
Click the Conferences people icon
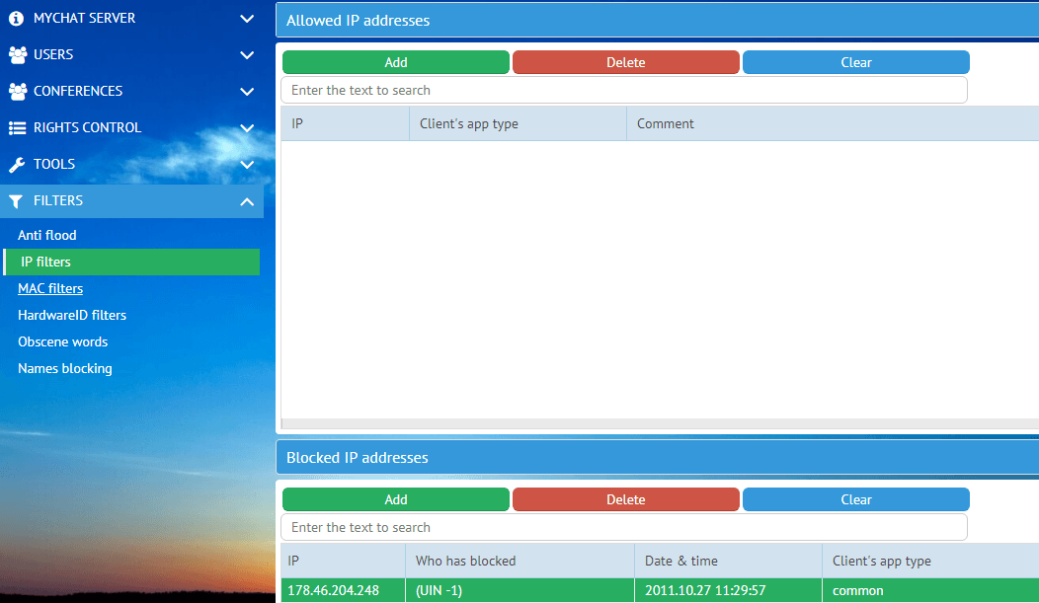[17, 91]
